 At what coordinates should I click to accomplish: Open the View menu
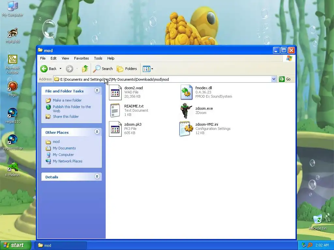pyautogui.click(x=65, y=58)
